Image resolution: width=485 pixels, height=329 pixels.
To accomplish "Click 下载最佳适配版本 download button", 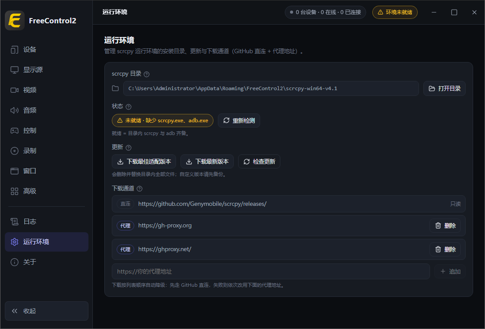I will pyautogui.click(x=144, y=161).
